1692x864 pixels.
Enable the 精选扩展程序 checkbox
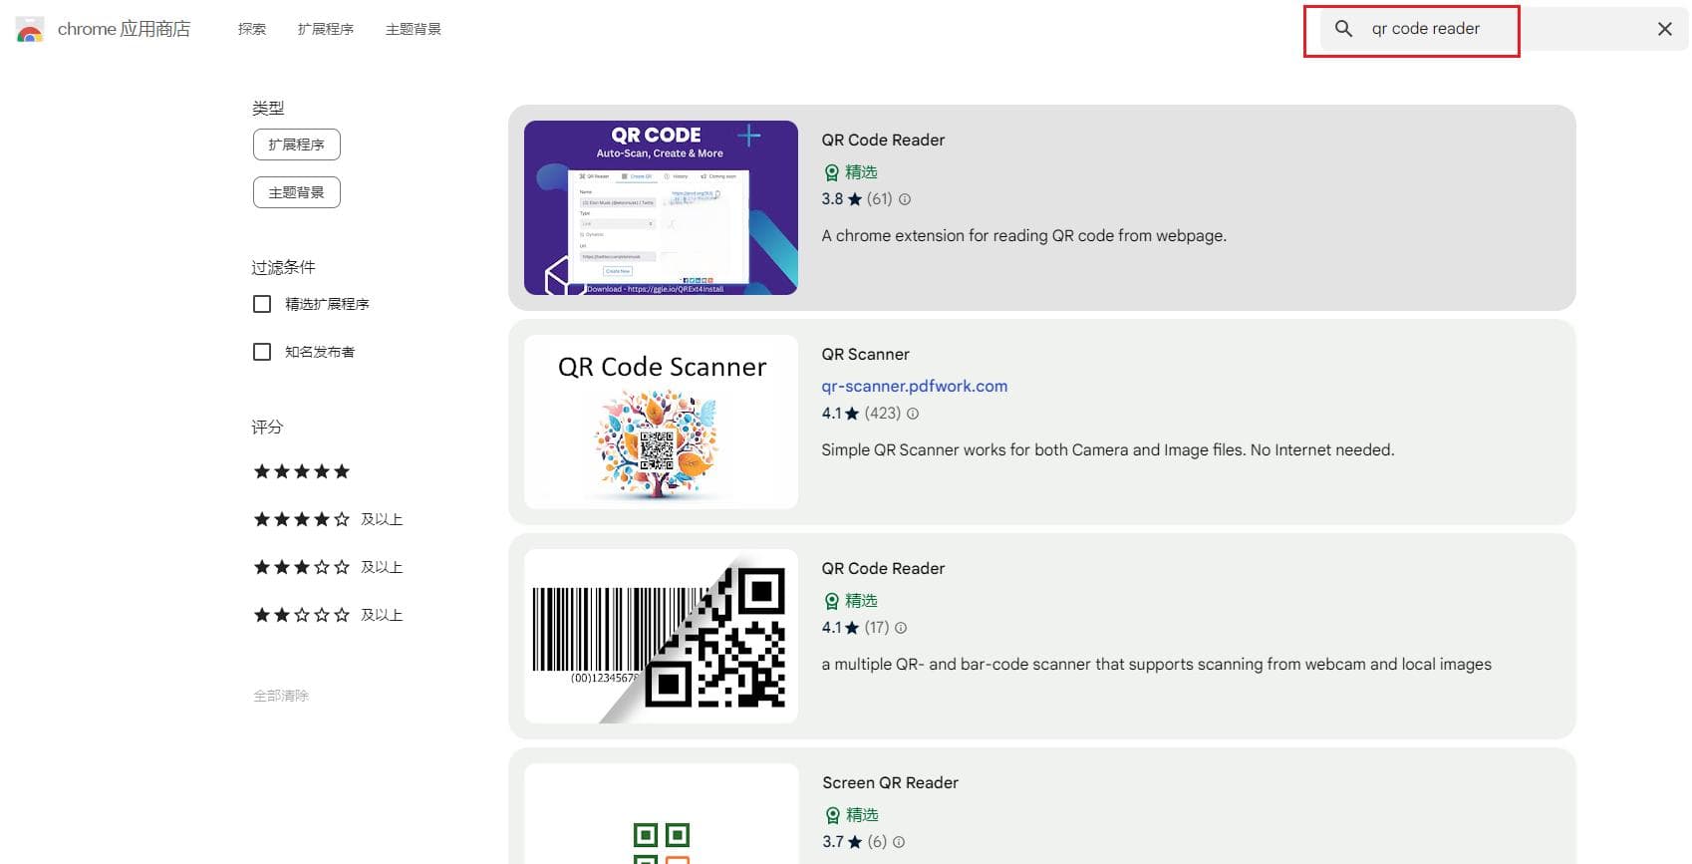click(262, 304)
